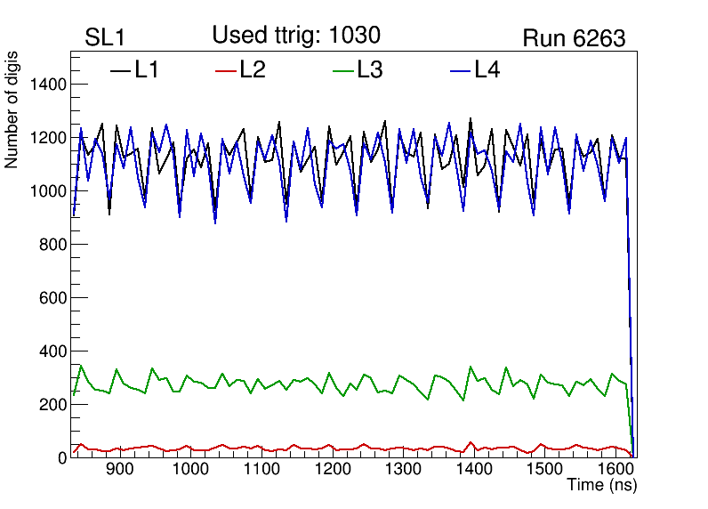The image size is (708, 509).
Task: Click the 1600 tick label on x-axis
Action: (x=615, y=470)
